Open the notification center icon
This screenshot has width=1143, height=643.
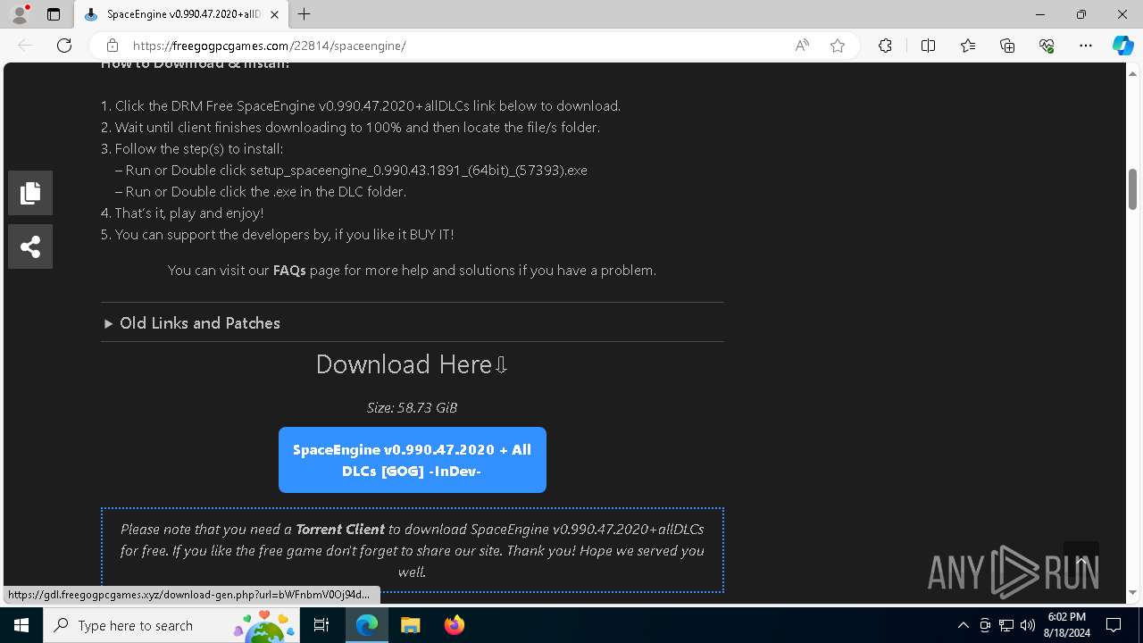[x=1114, y=625]
